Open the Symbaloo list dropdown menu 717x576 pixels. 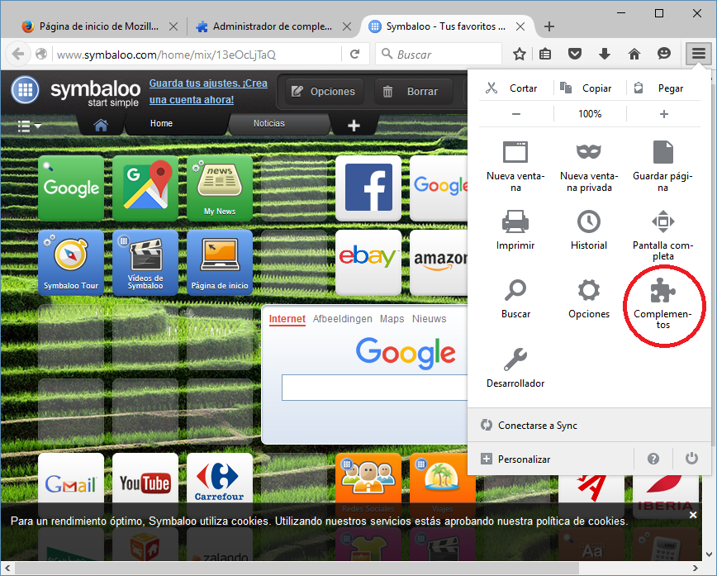(x=29, y=126)
